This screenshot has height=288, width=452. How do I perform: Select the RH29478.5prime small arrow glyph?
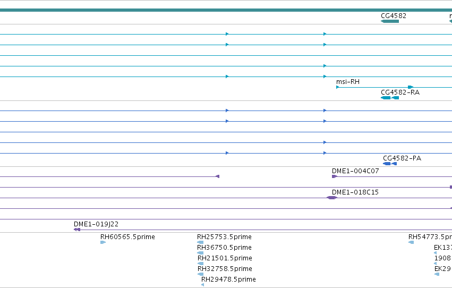click(203, 285)
